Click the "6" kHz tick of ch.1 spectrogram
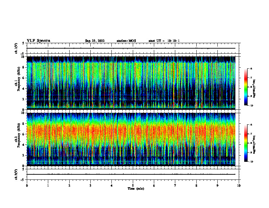This screenshot has height=208, width=269. click(24, 78)
